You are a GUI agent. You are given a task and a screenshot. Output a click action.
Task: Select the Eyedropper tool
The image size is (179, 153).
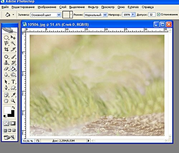(x=13, y=95)
